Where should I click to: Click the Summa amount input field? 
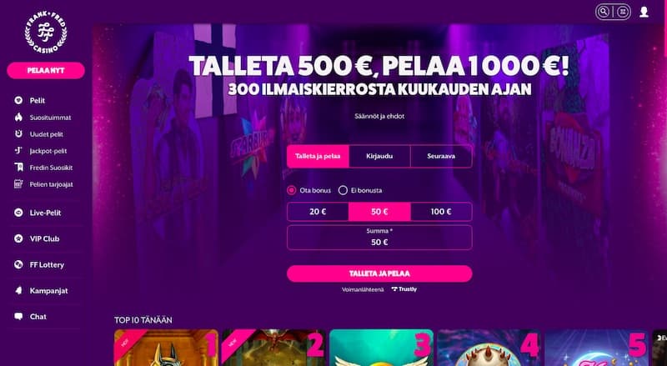click(x=379, y=238)
